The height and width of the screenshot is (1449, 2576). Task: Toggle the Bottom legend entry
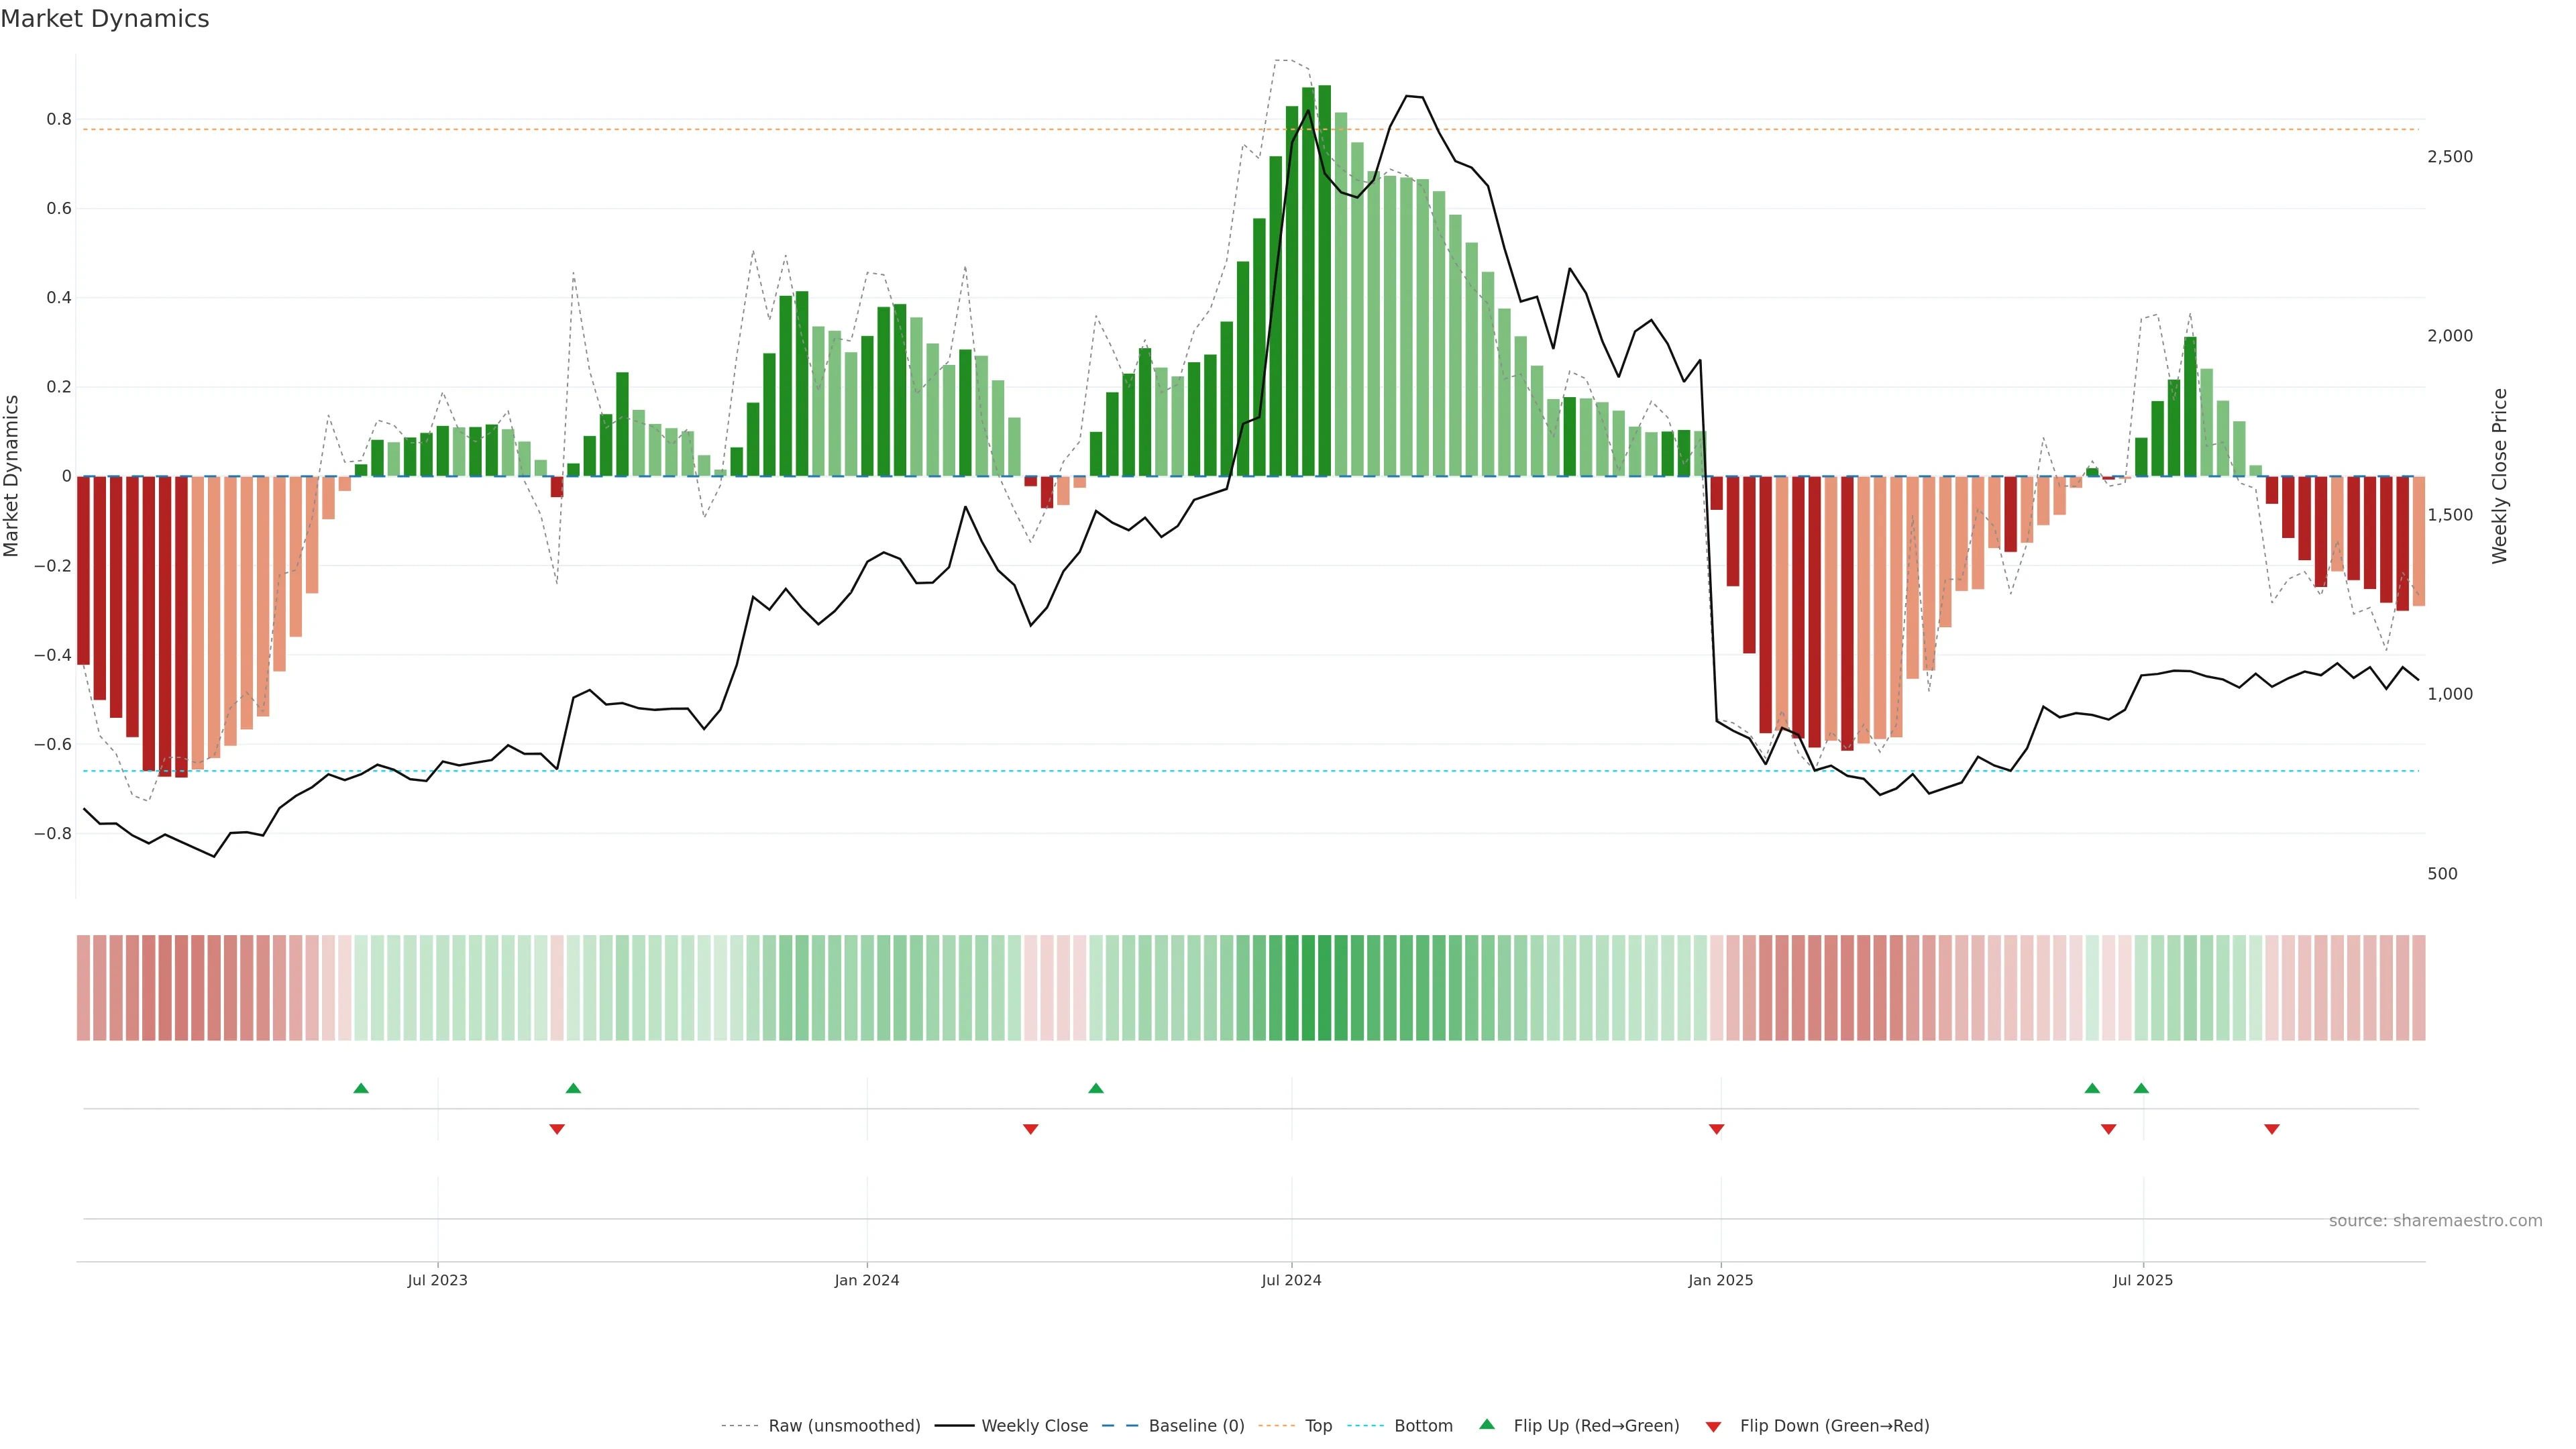(x=1423, y=1426)
